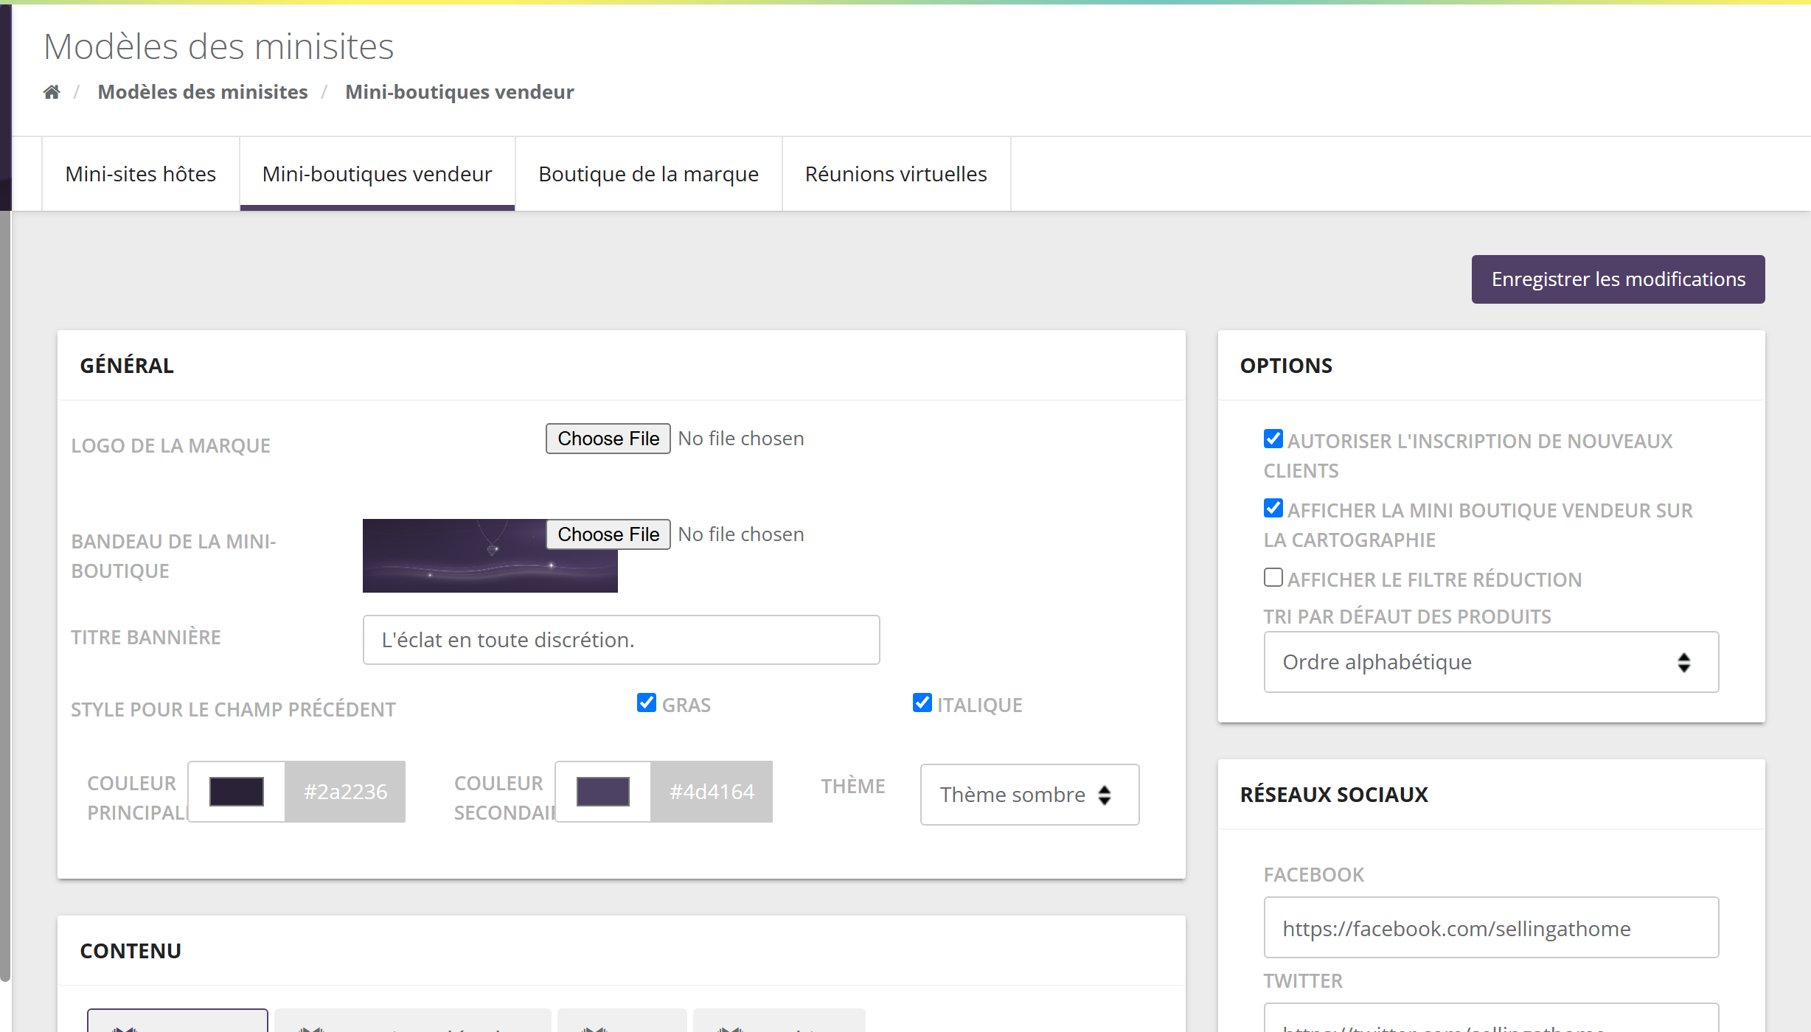Viewport: 1811px width, 1032px height.
Task: Edit the Facebook URL field
Action: [1491, 927]
